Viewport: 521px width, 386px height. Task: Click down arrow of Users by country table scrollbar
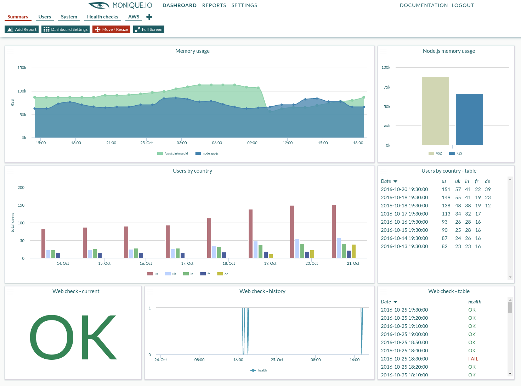[x=510, y=277]
